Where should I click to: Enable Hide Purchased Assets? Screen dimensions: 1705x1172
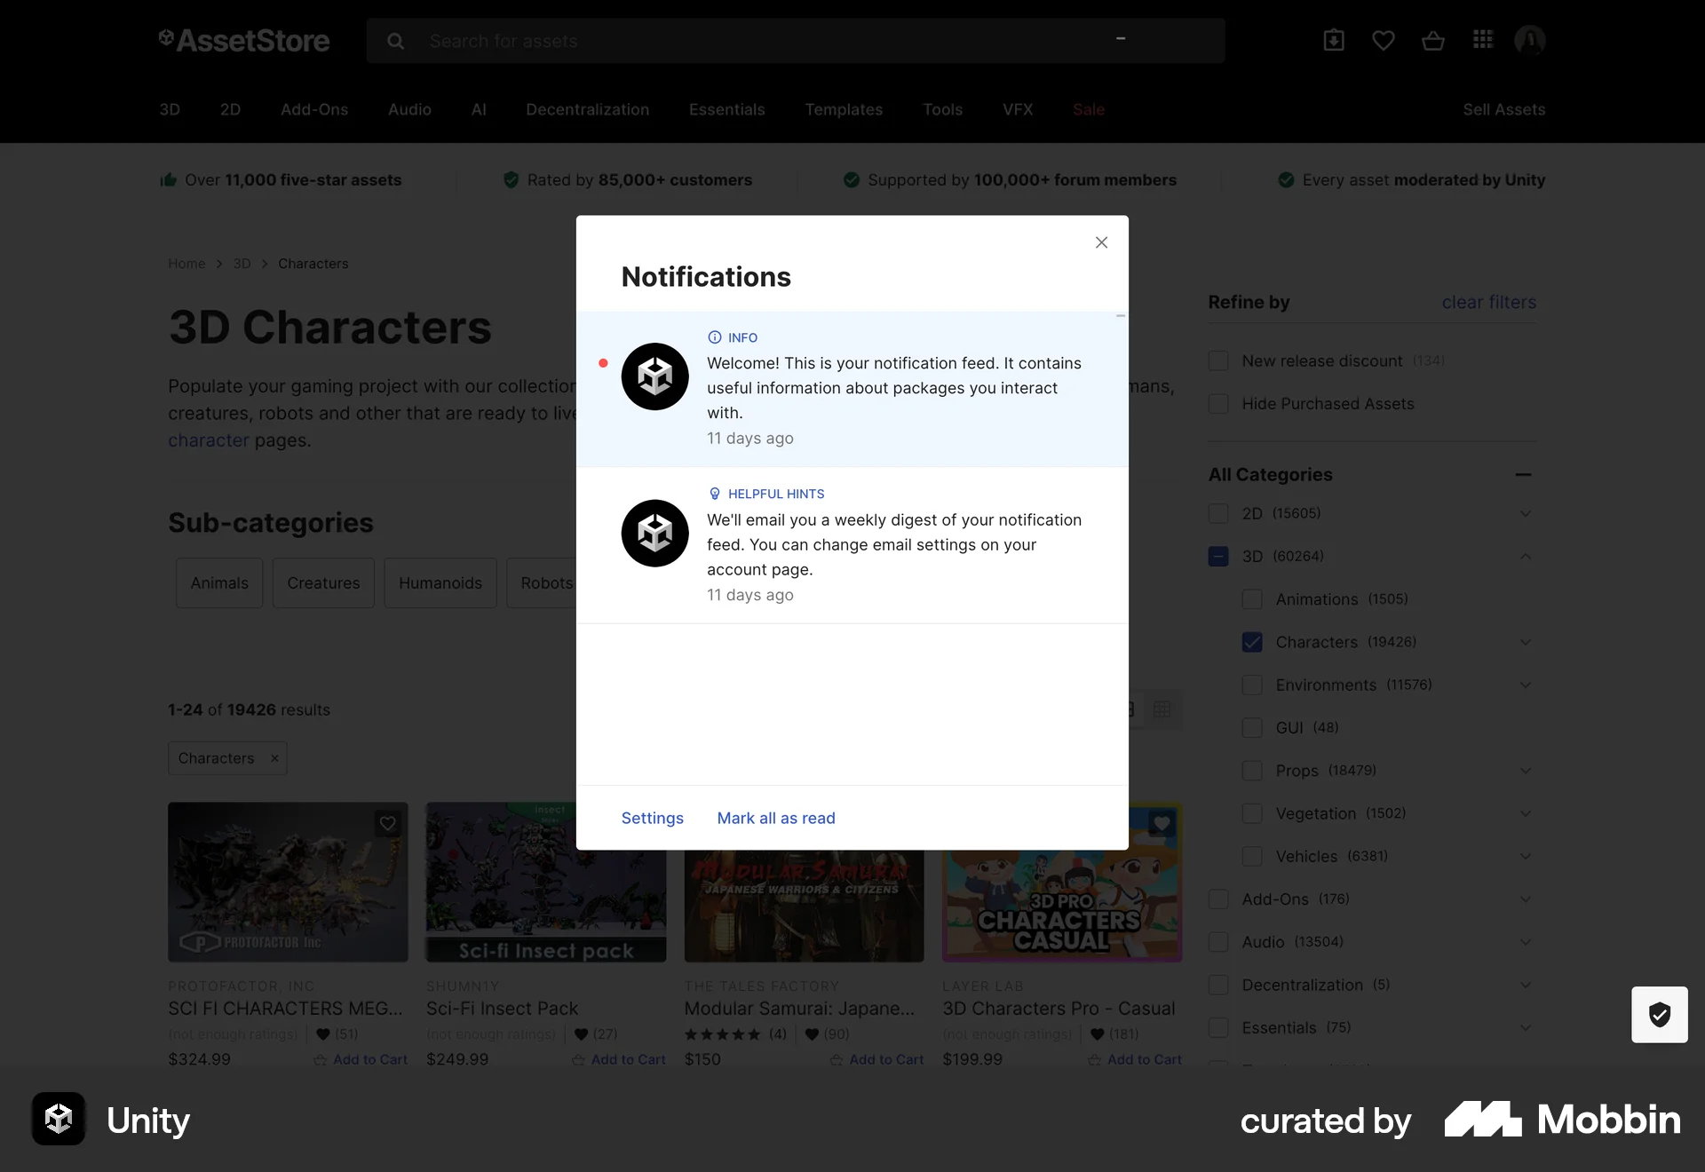coord(1218,404)
